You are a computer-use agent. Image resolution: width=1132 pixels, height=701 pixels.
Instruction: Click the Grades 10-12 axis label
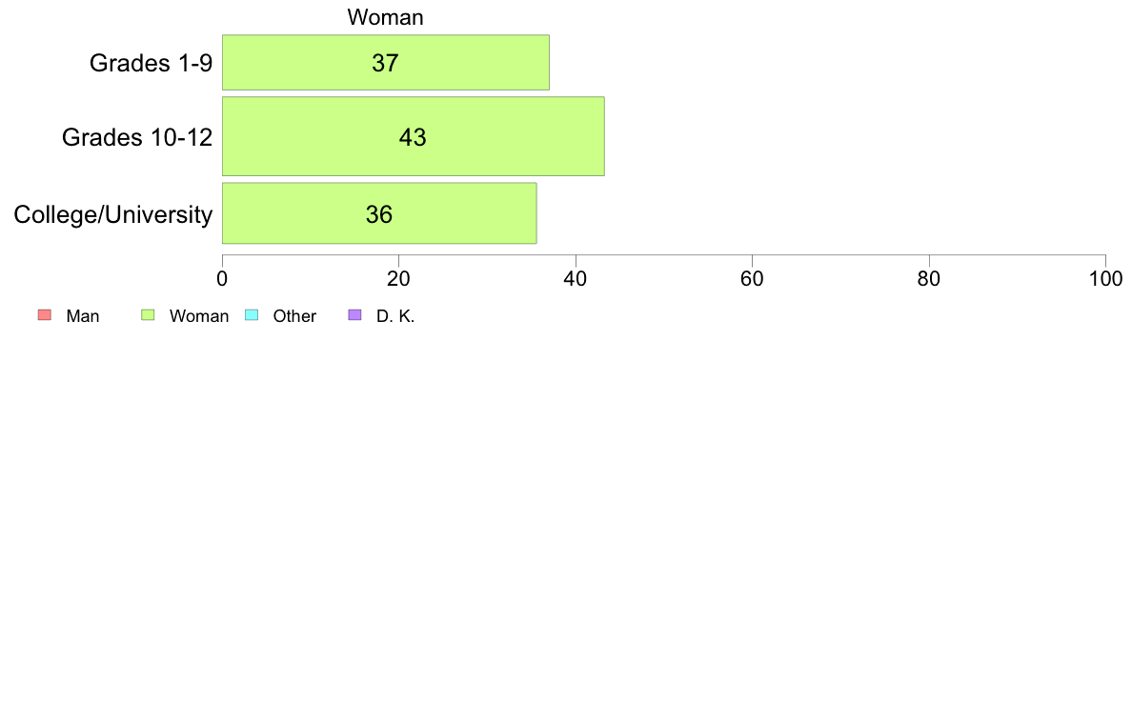coord(137,137)
